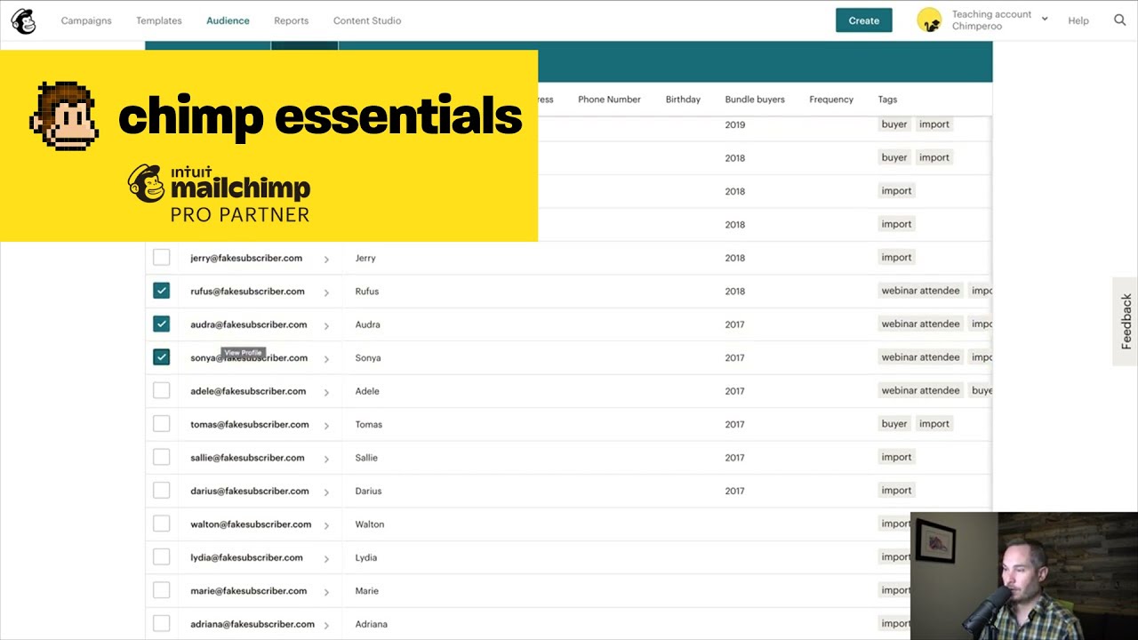
Task: Open the jerry@fakesubscriber.com contact
Action: [x=246, y=258]
